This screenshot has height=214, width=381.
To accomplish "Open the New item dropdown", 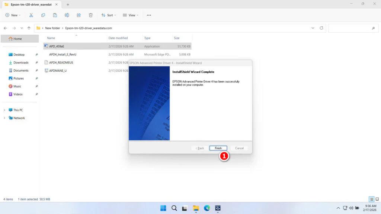I will click(x=13, y=15).
